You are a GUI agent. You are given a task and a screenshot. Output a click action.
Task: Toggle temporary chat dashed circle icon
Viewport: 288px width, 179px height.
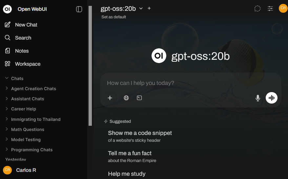257,9
